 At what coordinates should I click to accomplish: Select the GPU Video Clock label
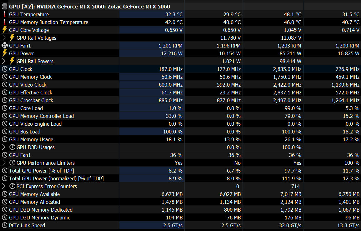click(x=28, y=85)
